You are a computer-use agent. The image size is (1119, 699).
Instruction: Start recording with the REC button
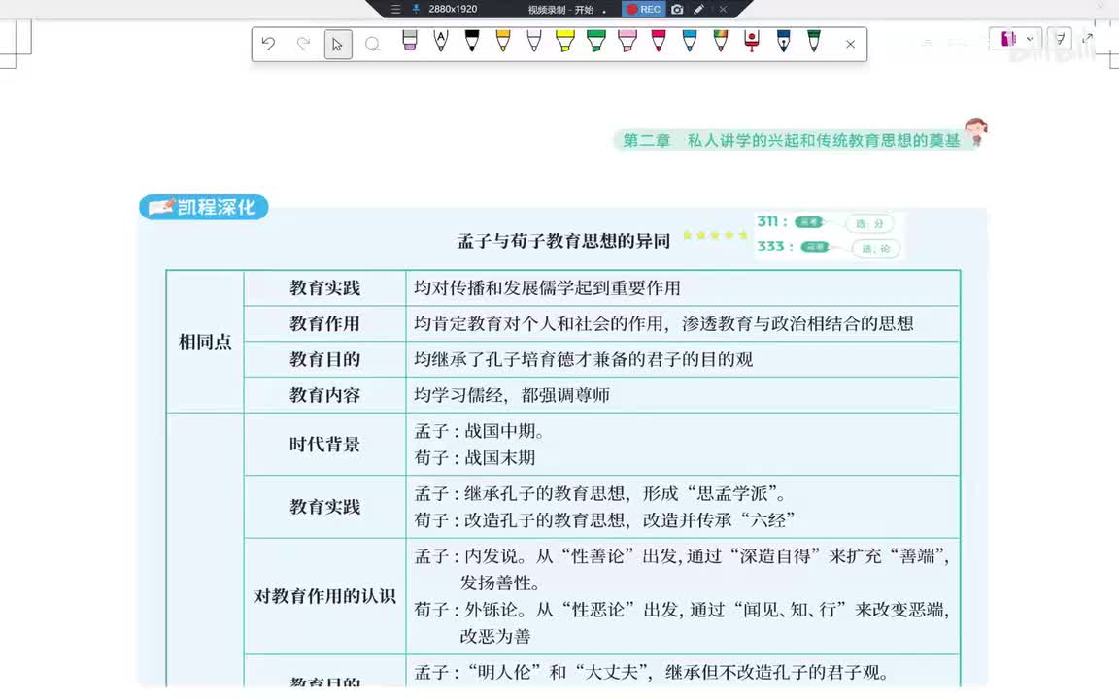pyautogui.click(x=644, y=10)
